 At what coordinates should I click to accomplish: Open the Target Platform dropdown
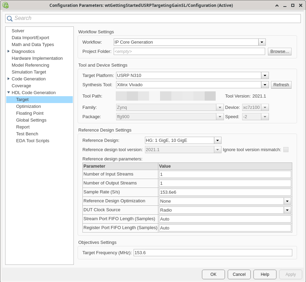[265, 75]
